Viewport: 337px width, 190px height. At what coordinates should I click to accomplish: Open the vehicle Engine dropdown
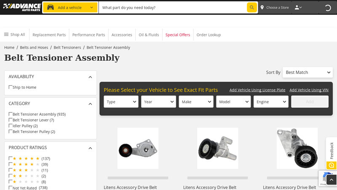pyautogui.click(x=271, y=102)
